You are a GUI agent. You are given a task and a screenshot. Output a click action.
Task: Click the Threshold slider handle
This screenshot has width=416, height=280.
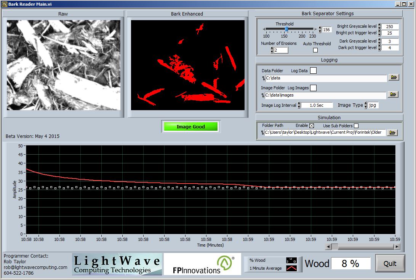pos(286,29)
